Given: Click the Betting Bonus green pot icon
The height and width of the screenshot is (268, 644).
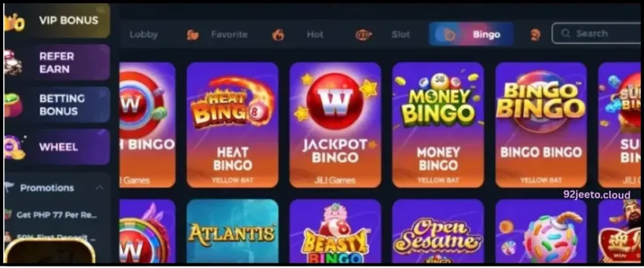Looking at the screenshot, I should (14, 105).
